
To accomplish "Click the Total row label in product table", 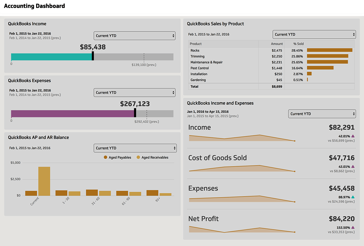I will [194, 86].
